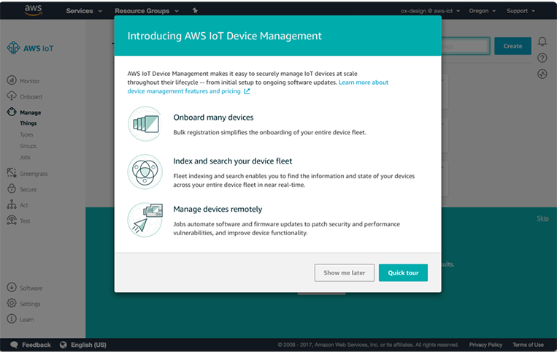This screenshot has width=557, height=352.
Task: Open the Support dropdown
Action: (x=520, y=11)
